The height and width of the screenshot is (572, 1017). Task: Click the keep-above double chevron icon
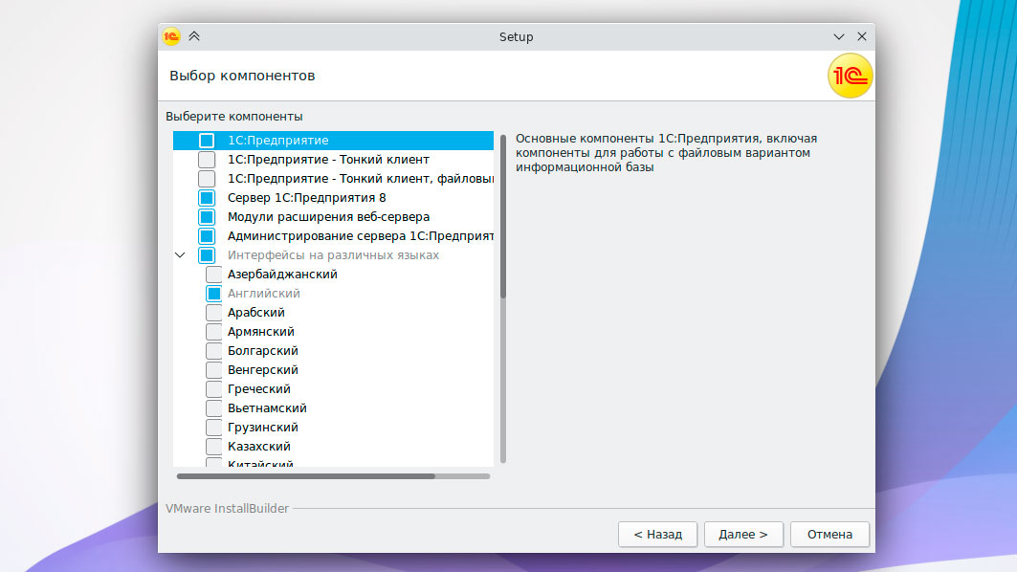pyautogui.click(x=194, y=36)
